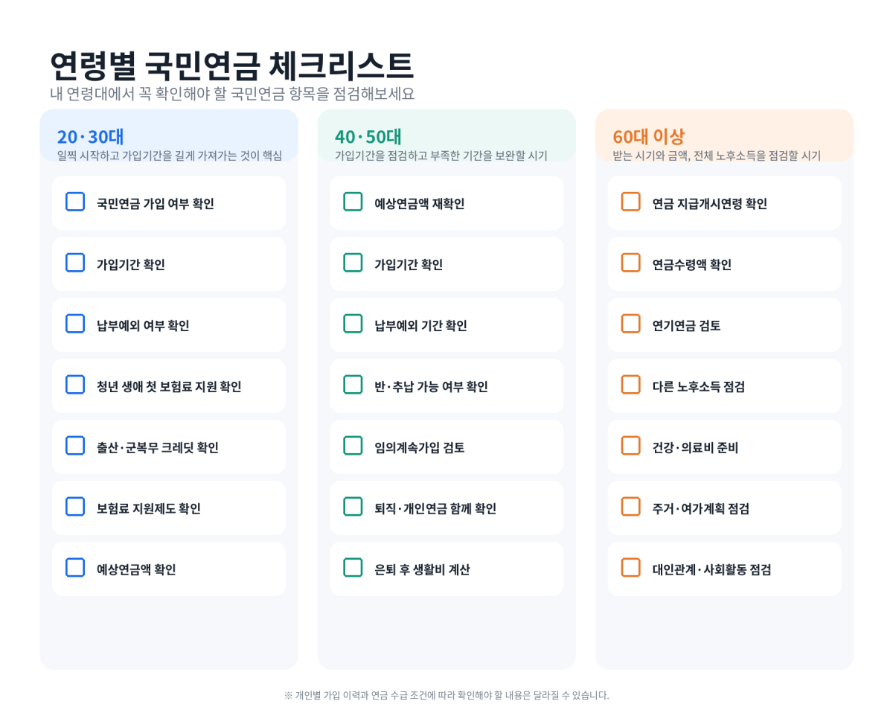Image resolution: width=893 pixels, height=704 pixels.
Task: Check the green 예상연금액 재확인 checkbox
Action: [x=353, y=202]
